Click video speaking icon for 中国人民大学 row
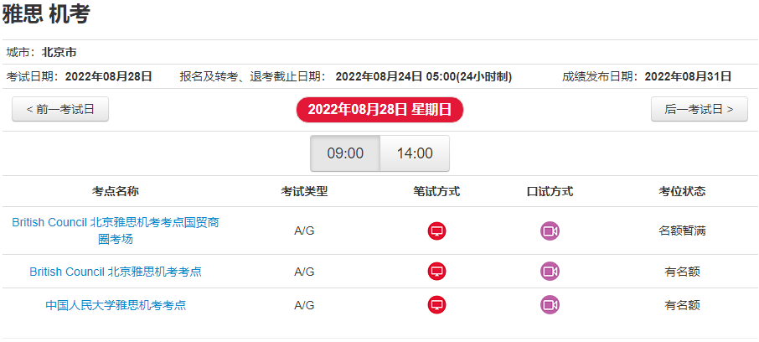Image resolution: width=759 pixels, height=342 pixels. click(x=550, y=305)
